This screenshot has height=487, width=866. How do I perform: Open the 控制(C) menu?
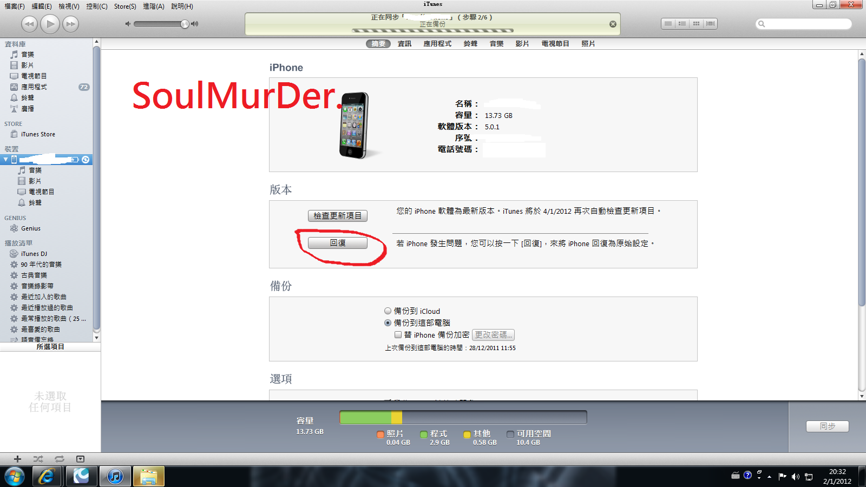click(97, 6)
